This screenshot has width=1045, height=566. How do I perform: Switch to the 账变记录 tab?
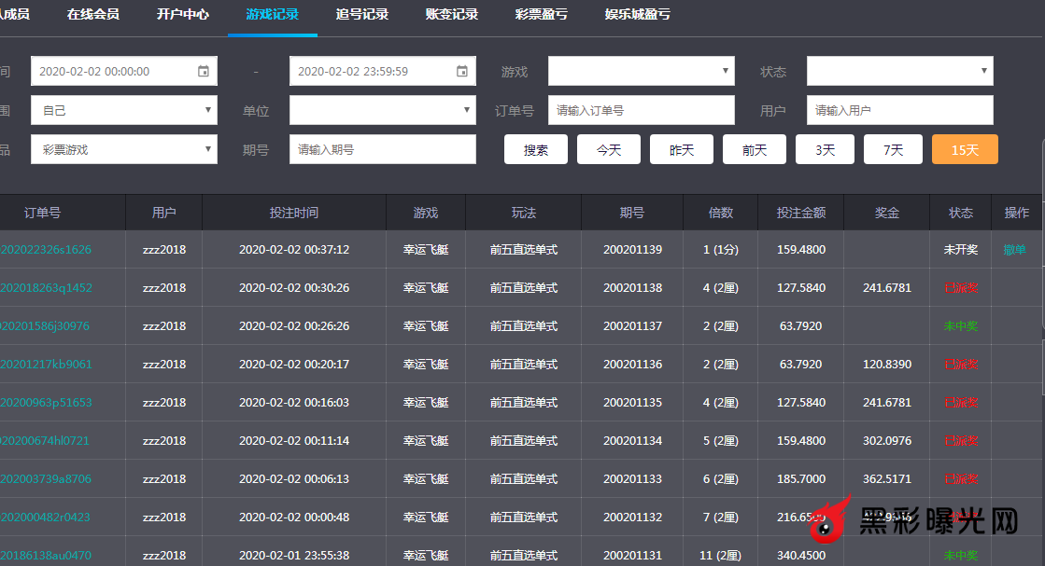click(451, 15)
